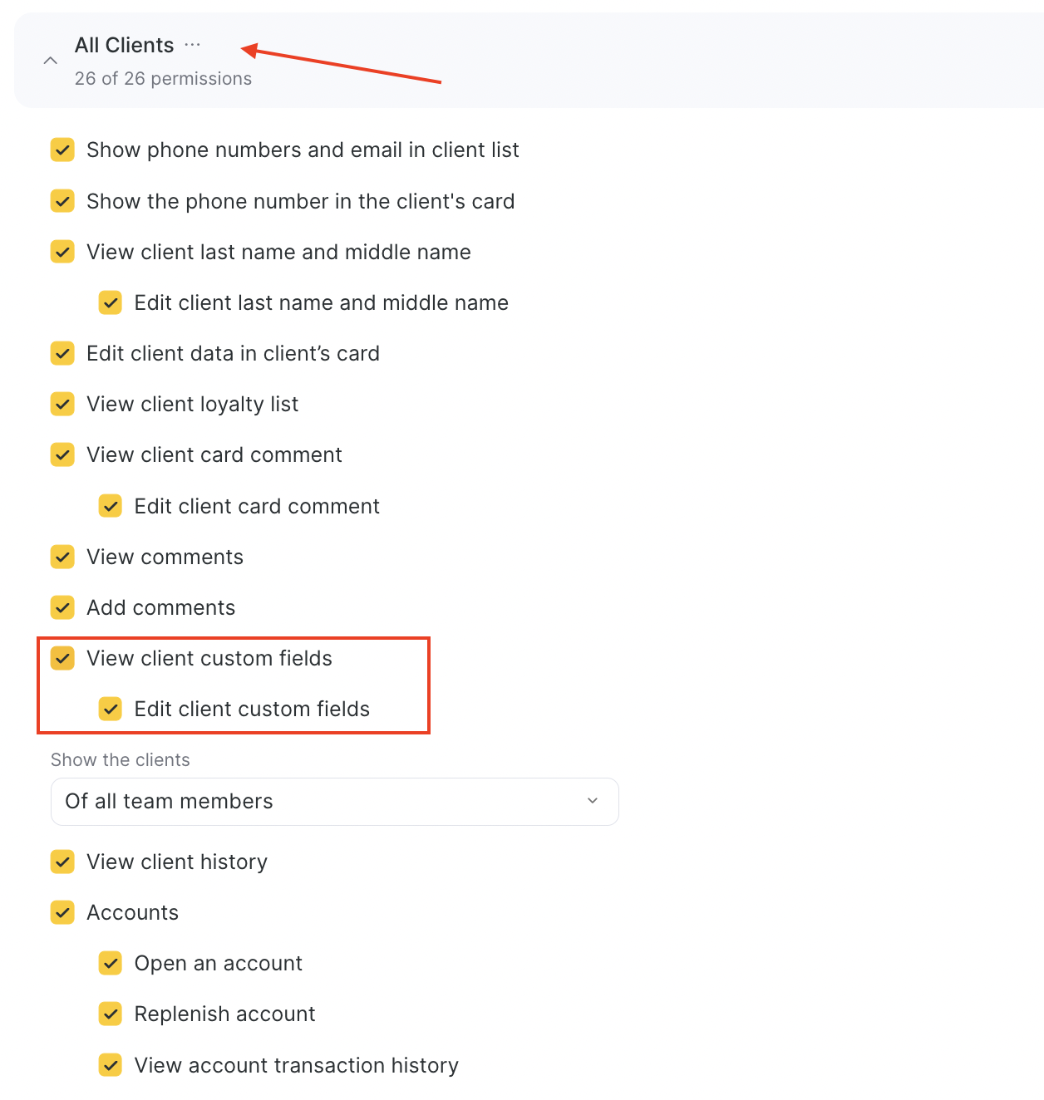Viewport: 1044px width, 1100px height.
Task: Uncheck Show phone numbers and email in client list
Action: coord(62,150)
